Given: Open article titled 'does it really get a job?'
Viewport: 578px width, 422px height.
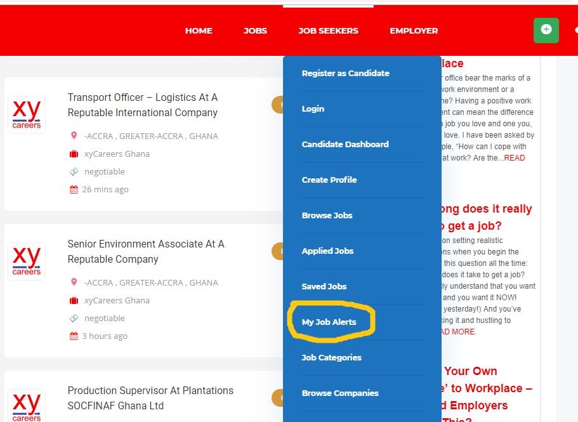Looking at the screenshot, I should tap(487, 217).
